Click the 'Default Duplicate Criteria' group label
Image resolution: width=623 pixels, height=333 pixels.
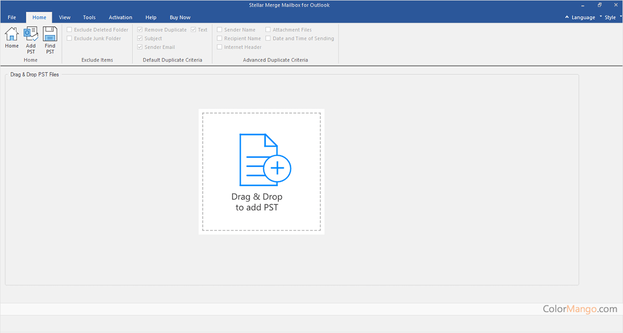[172, 60]
